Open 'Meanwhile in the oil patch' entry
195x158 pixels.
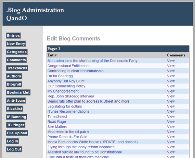tap(68, 132)
